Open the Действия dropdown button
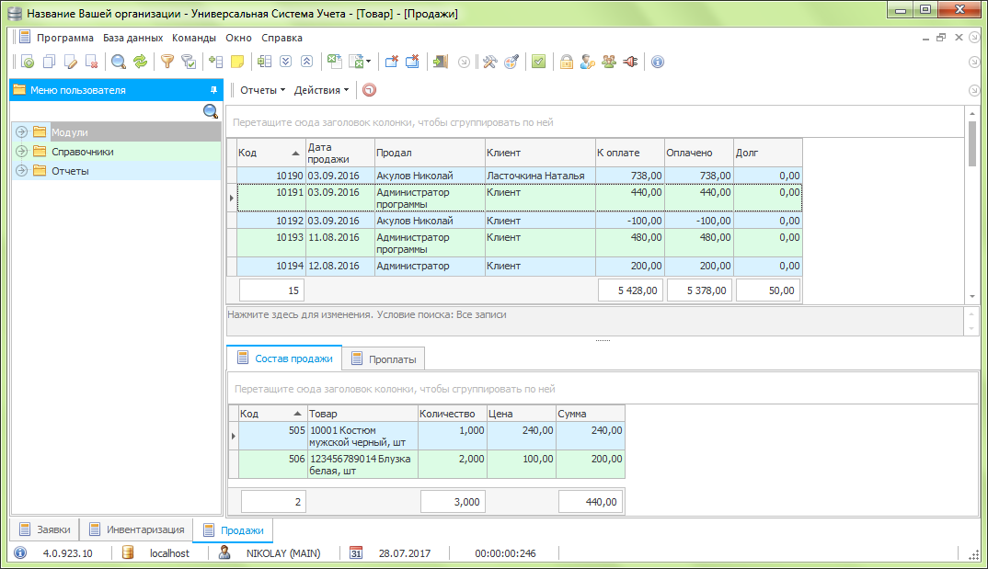Screen dimensions: 988x569 [321, 90]
